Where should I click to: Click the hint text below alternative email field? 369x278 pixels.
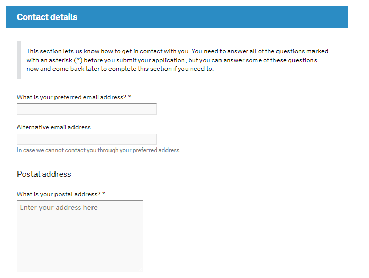pos(98,150)
